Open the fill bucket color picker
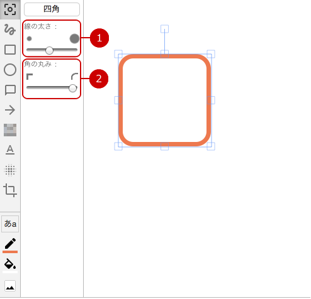This screenshot has width=311, height=299. (x=10, y=265)
